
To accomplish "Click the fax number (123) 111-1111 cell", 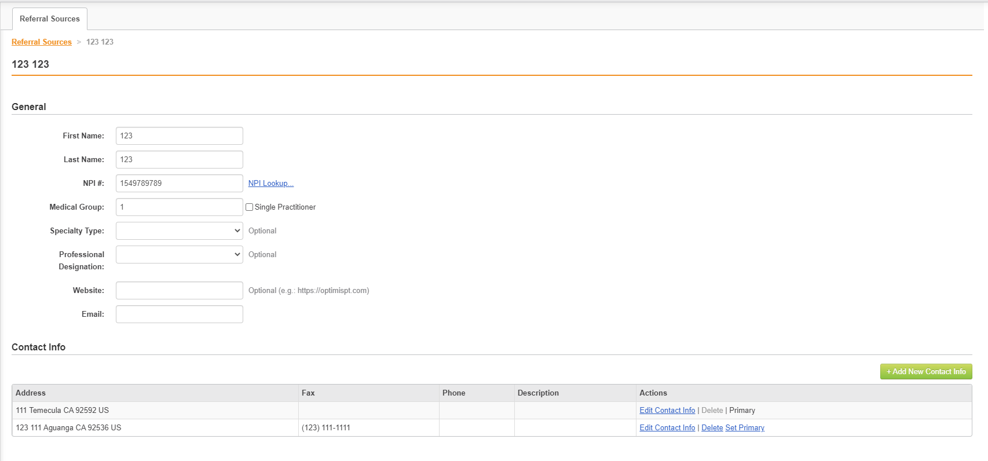I will [x=326, y=427].
